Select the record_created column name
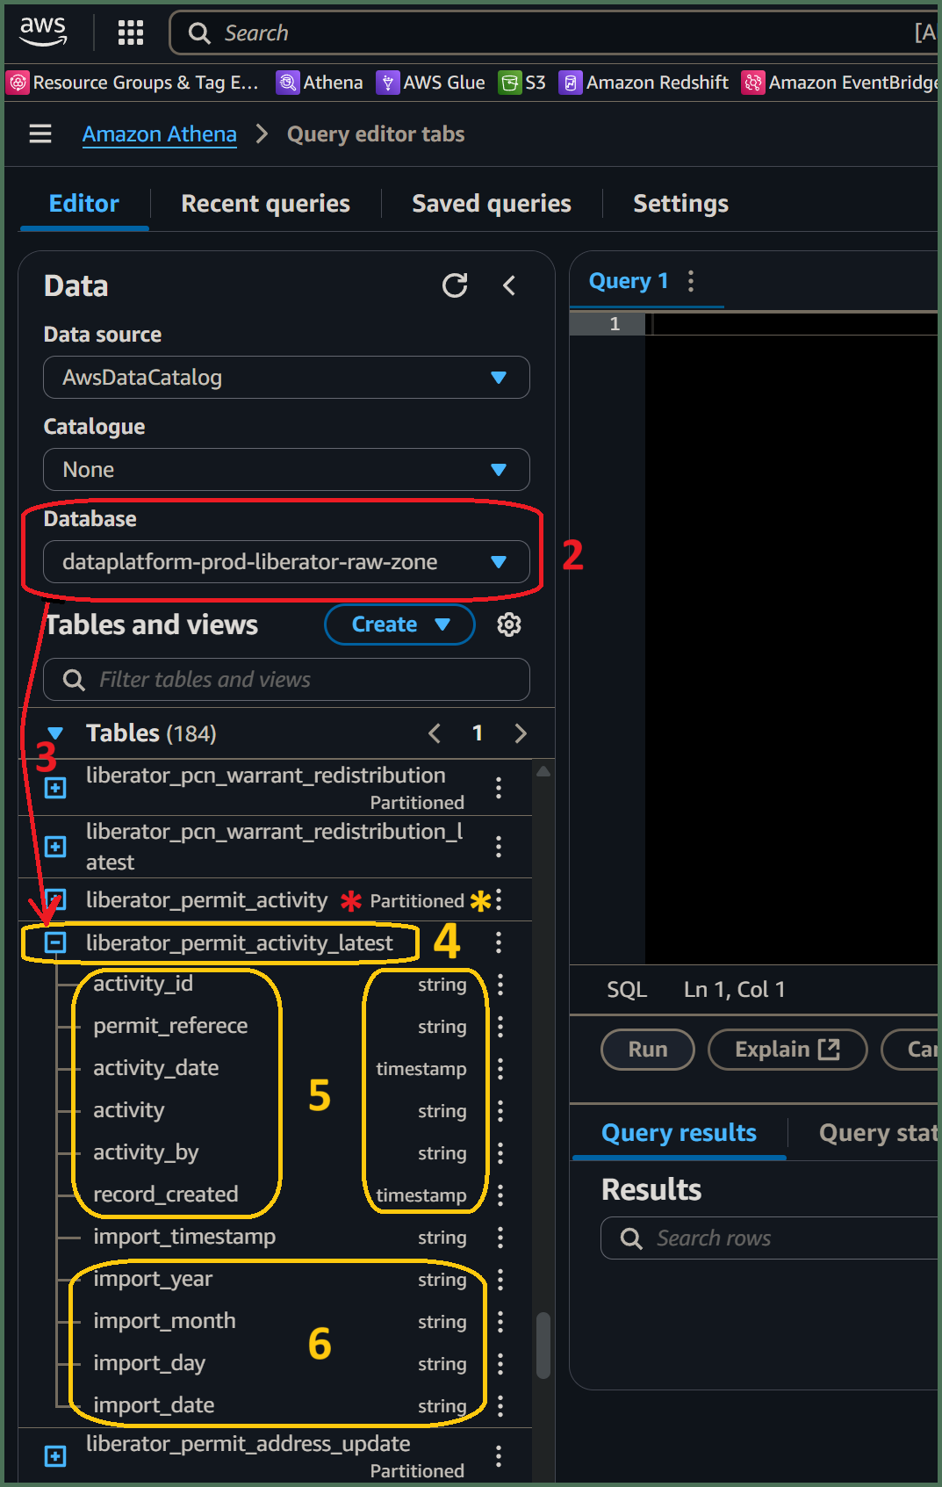The image size is (942, 1487). (x=166, y=1195)
